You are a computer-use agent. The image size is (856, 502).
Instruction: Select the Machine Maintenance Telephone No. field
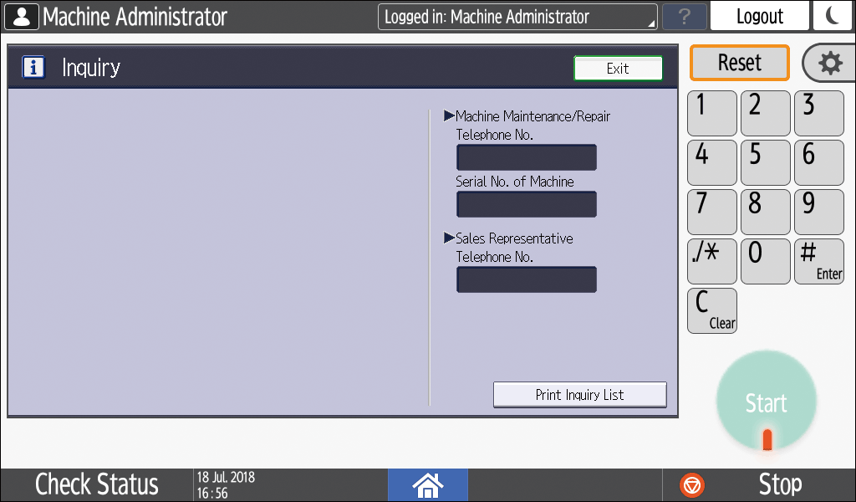coord(526,157)
